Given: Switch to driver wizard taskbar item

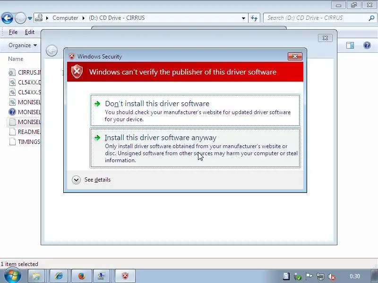Looking at the screenshot, I should coord(101,276).
